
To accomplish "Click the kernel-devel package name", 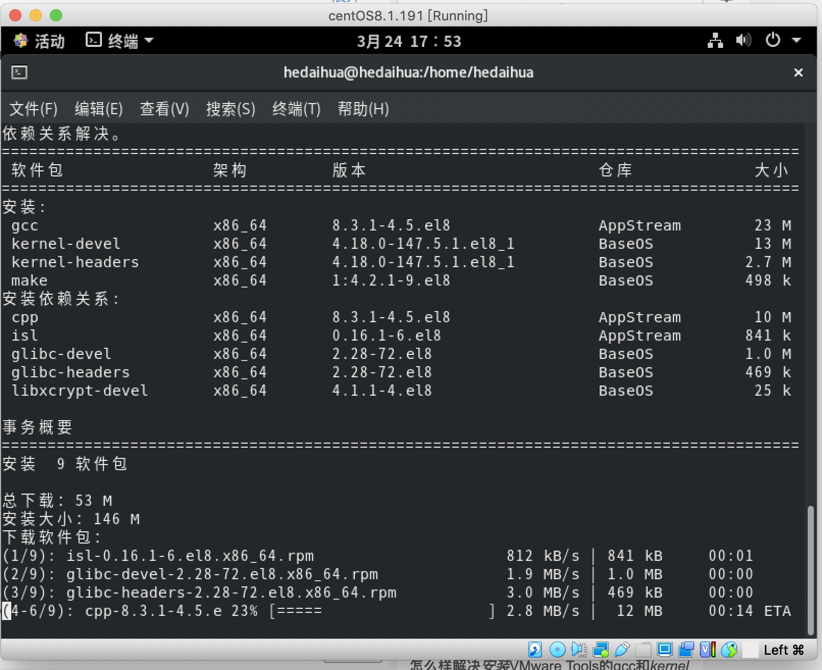I will (66, 244).
